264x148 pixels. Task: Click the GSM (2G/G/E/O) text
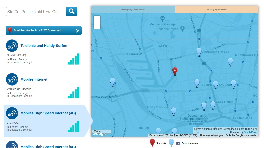pyautogui.click(x=16, y=55)
